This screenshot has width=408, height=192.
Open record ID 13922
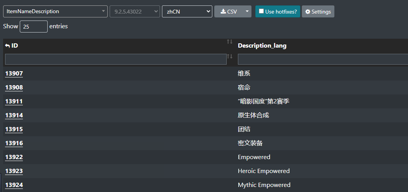[x=14, y=157]
